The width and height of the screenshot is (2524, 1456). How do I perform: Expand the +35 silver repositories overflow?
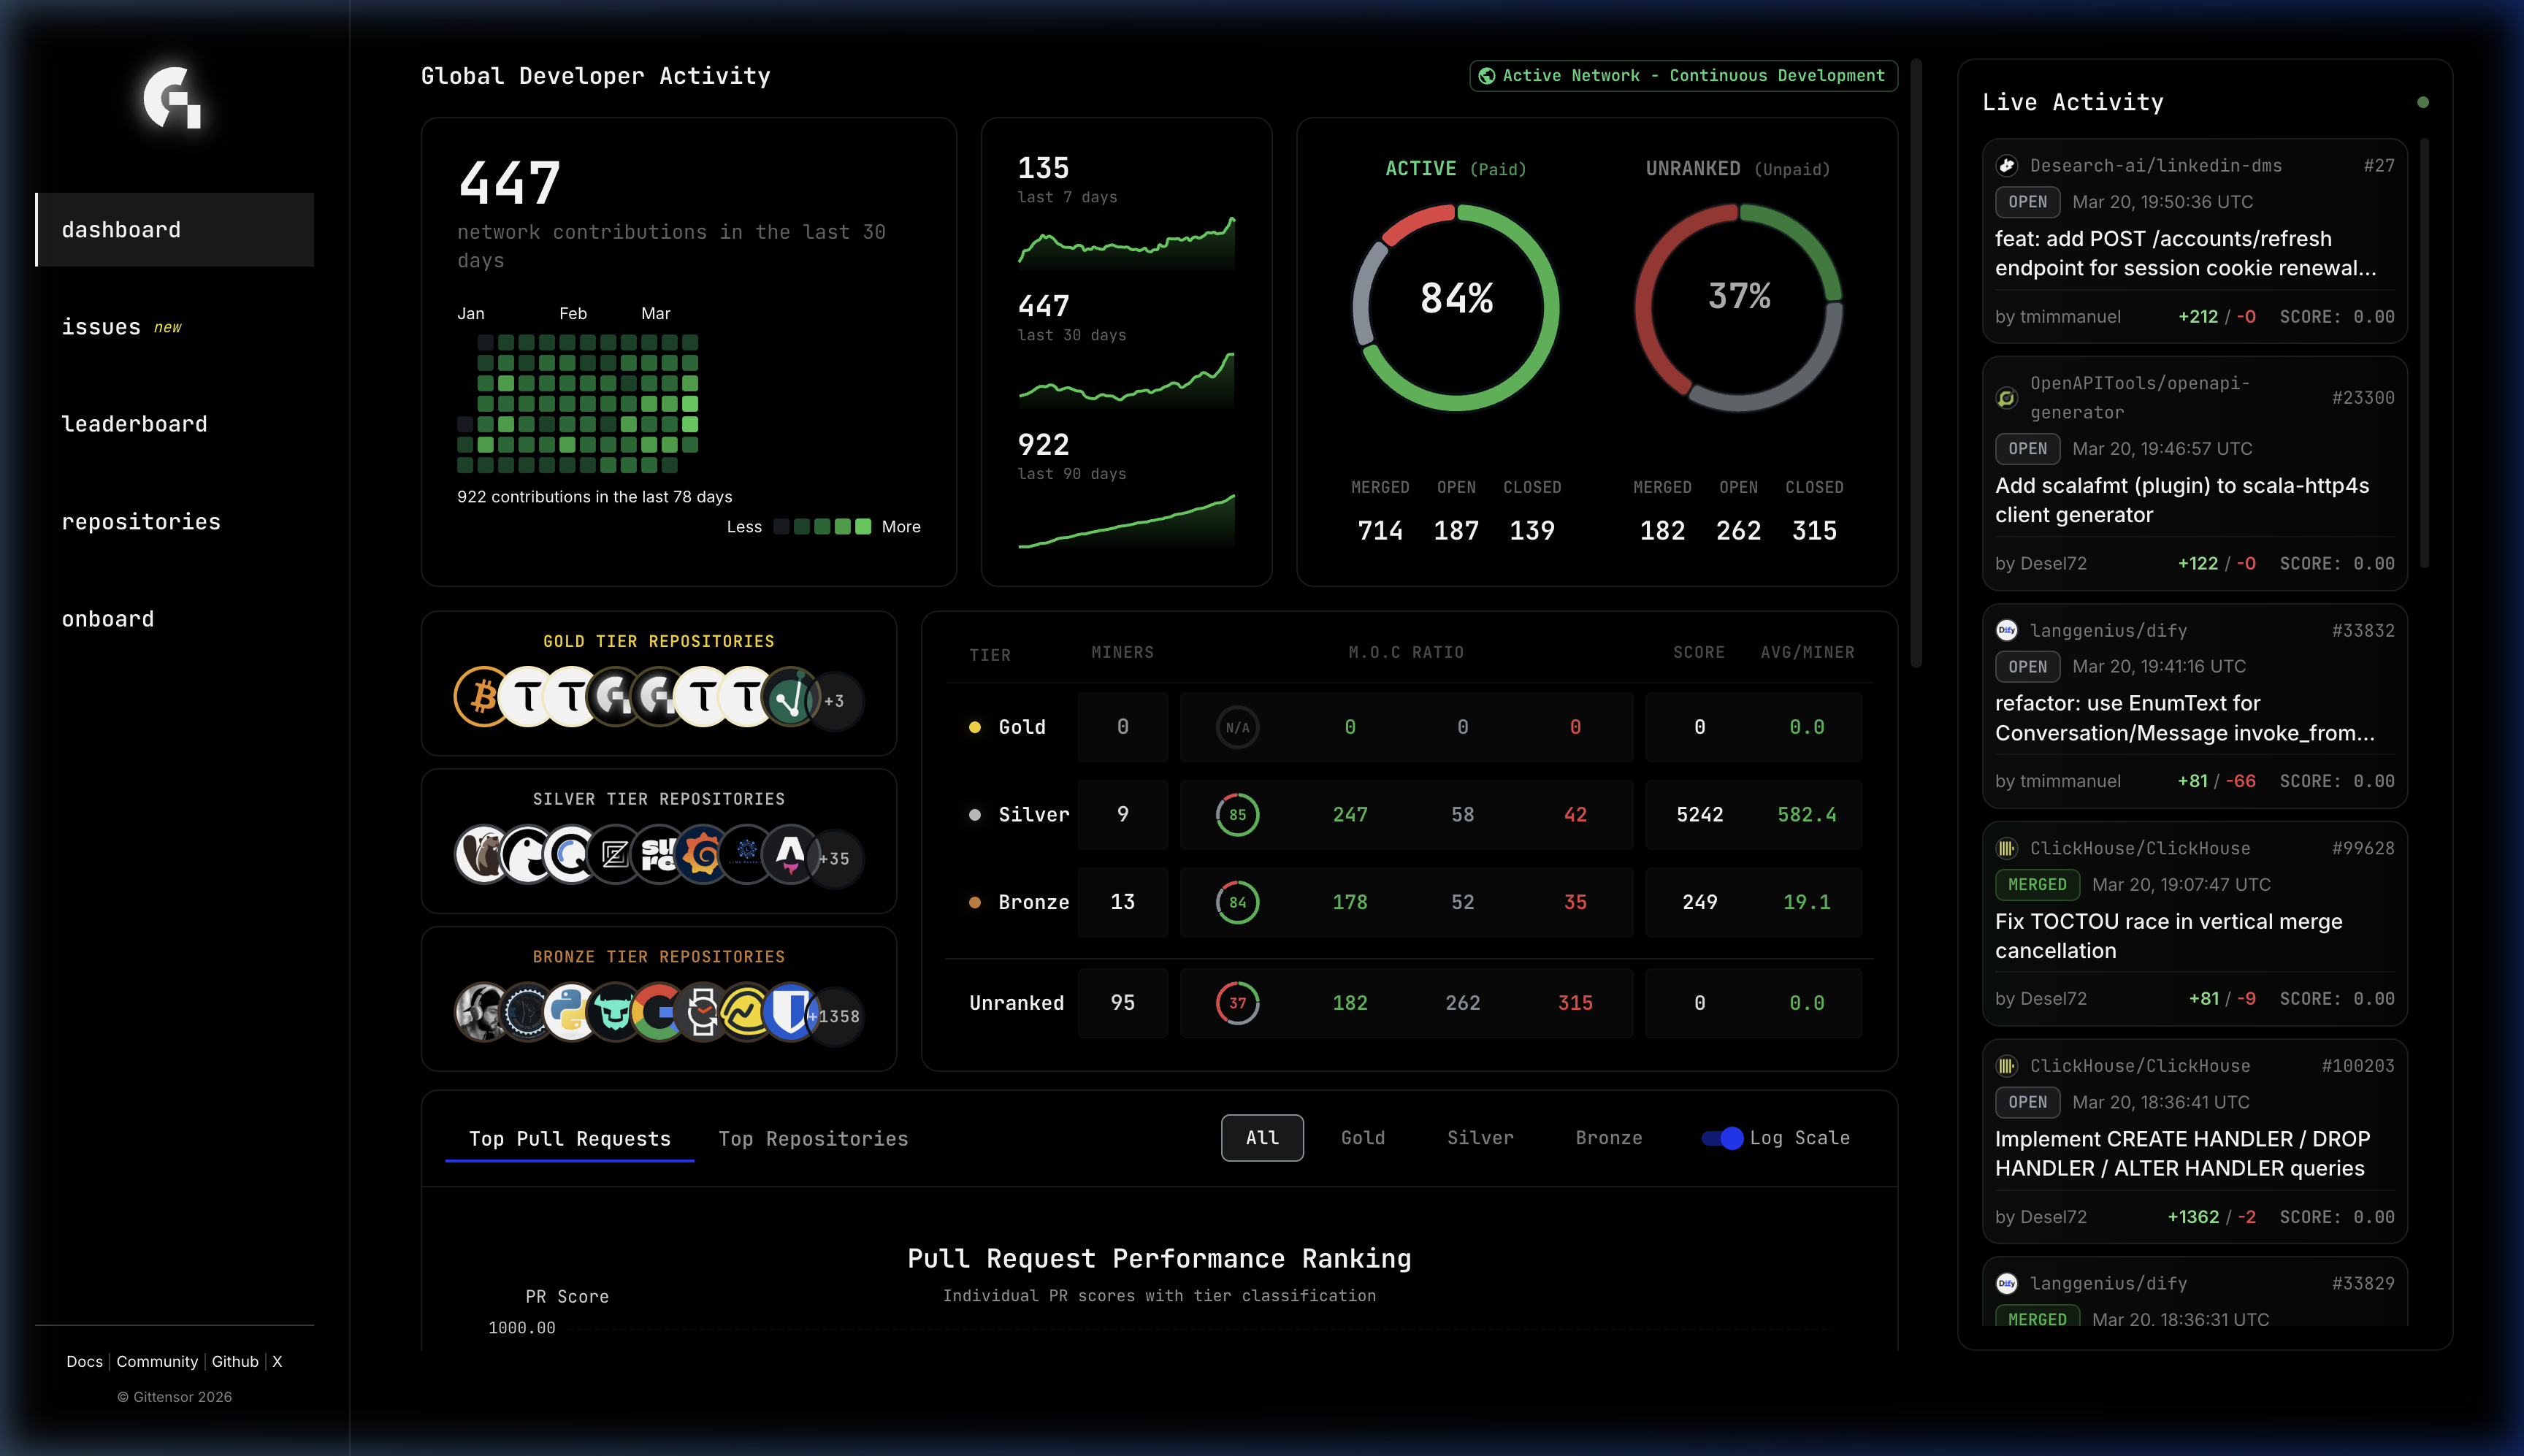[835, 859]
